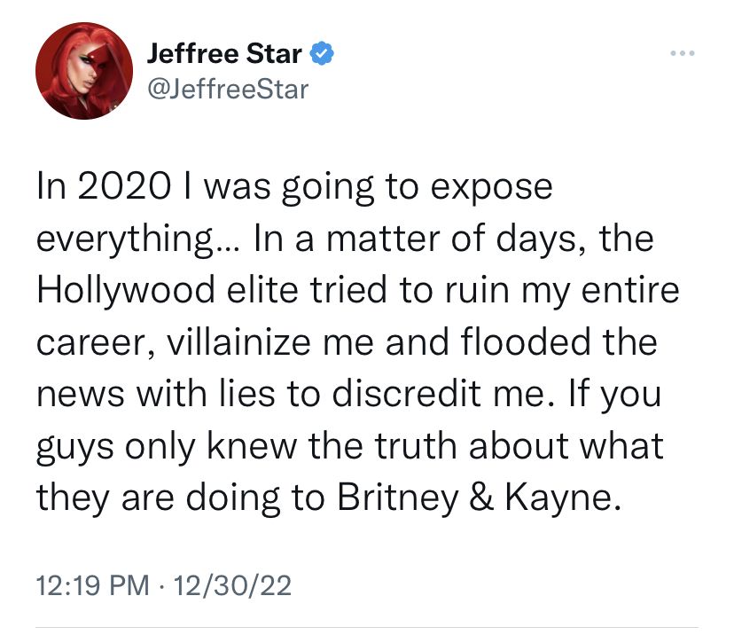Viewport: 734px width, 635px height.
Task: Click the Jeffree Star display name
Action: (224, 53)
